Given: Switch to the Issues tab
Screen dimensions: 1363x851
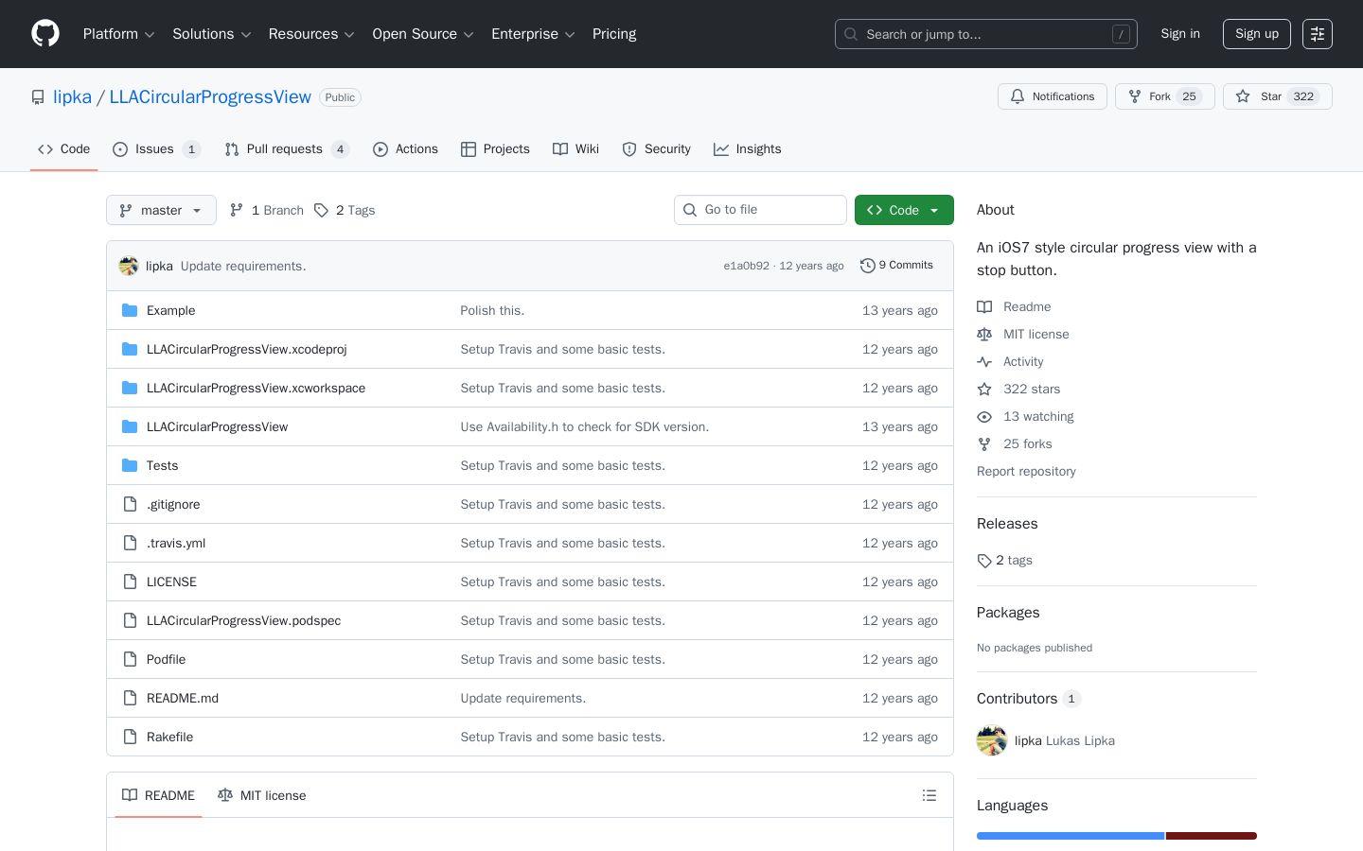Looking at the screenshot, I should pyautogui.click(x=156, y=149).
